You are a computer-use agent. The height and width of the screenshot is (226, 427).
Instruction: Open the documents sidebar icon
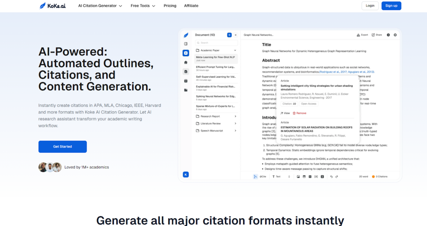186,72
